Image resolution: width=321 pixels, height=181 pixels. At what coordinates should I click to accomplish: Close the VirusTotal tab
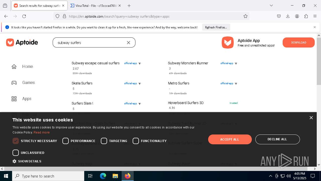click(120, 6)
